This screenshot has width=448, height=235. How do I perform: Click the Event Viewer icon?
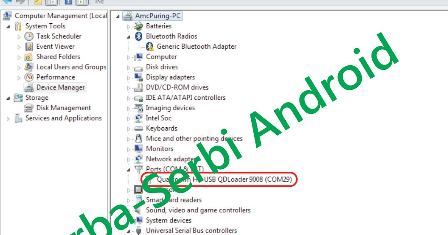coord(29,47)
